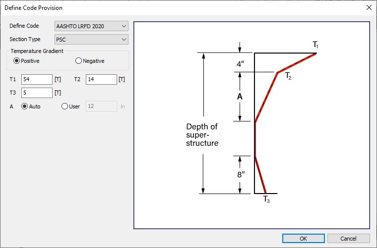This screenshot has width=377, height=248.
Task: Click the A dimension label in the diagram
Action: point(240,97)
